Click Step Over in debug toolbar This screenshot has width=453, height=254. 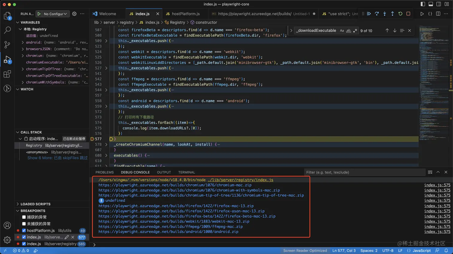tap(377, 14)
